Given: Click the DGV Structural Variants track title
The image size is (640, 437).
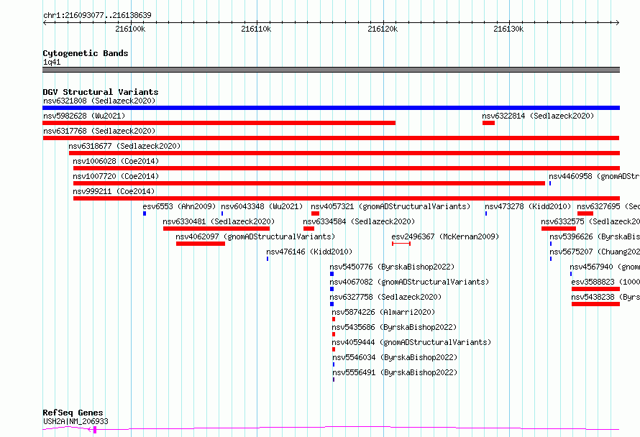Looking at the screenshot, I should 101,92.
